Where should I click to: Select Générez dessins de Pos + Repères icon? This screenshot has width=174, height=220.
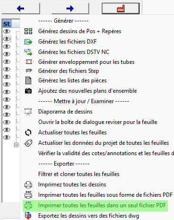tap(28, 31)
